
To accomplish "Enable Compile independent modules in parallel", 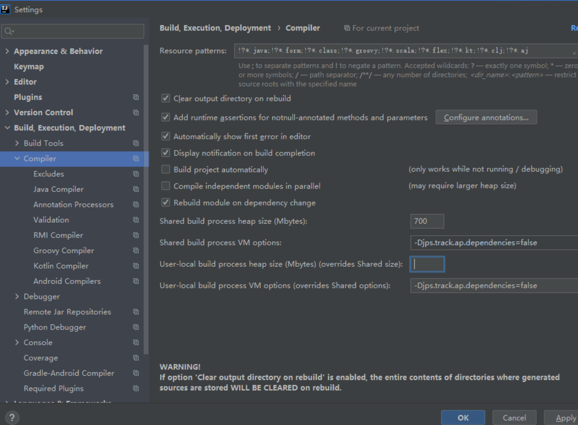I will [165, 186].
